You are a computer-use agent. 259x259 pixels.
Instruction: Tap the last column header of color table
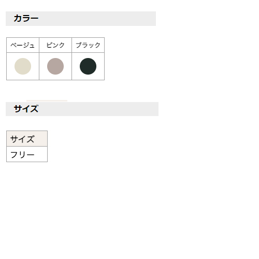point(88,45)
